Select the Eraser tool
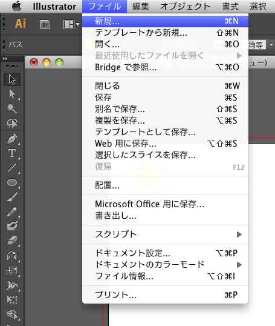The width and height of the screenshot is (275, 326). [x=12, y=241]
